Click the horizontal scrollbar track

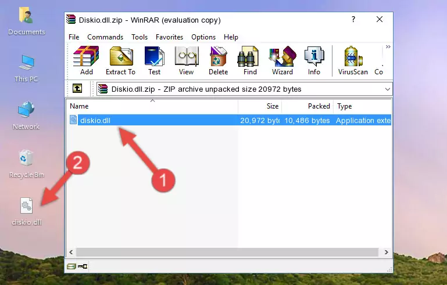227,252
